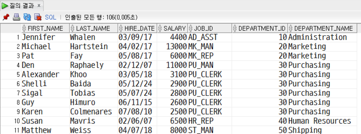Select the cell 'Sigal'
The height and width of the screenshot is (134, 361).
pyautogui.click(x=45, y=93)
